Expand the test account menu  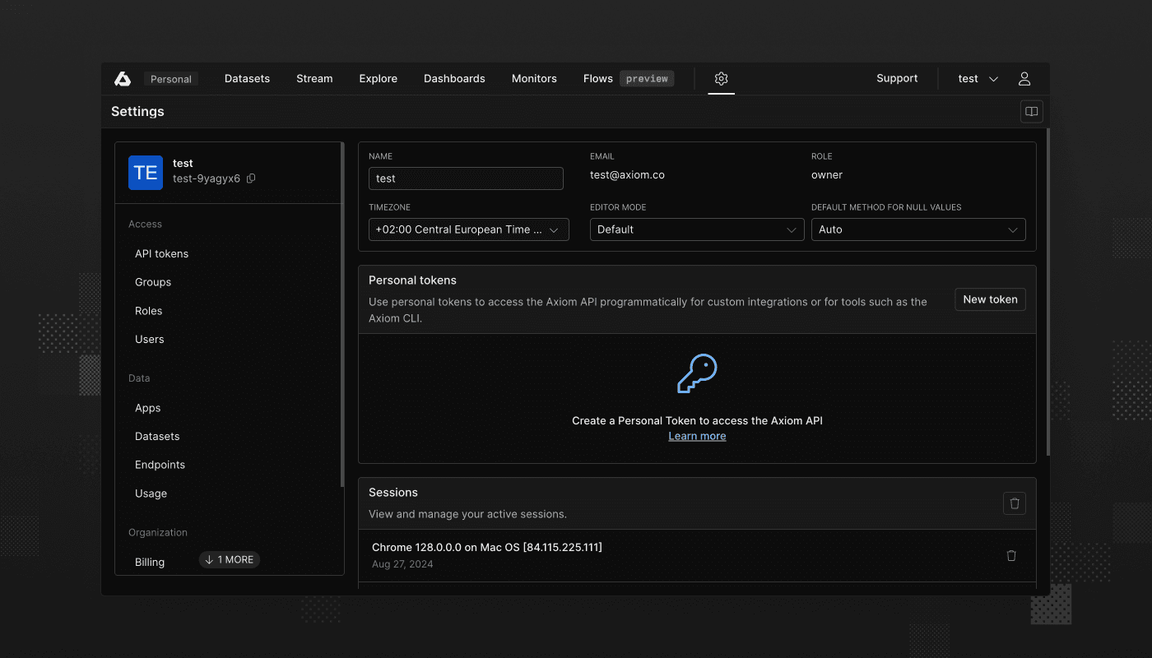tap(978, 78)
